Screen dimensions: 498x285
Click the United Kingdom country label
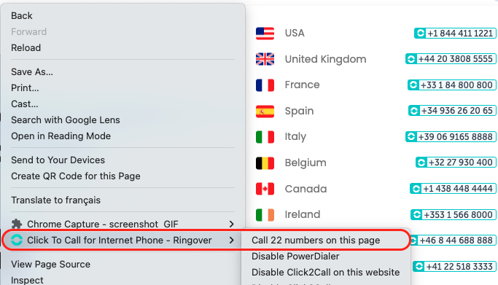[325, 59]
